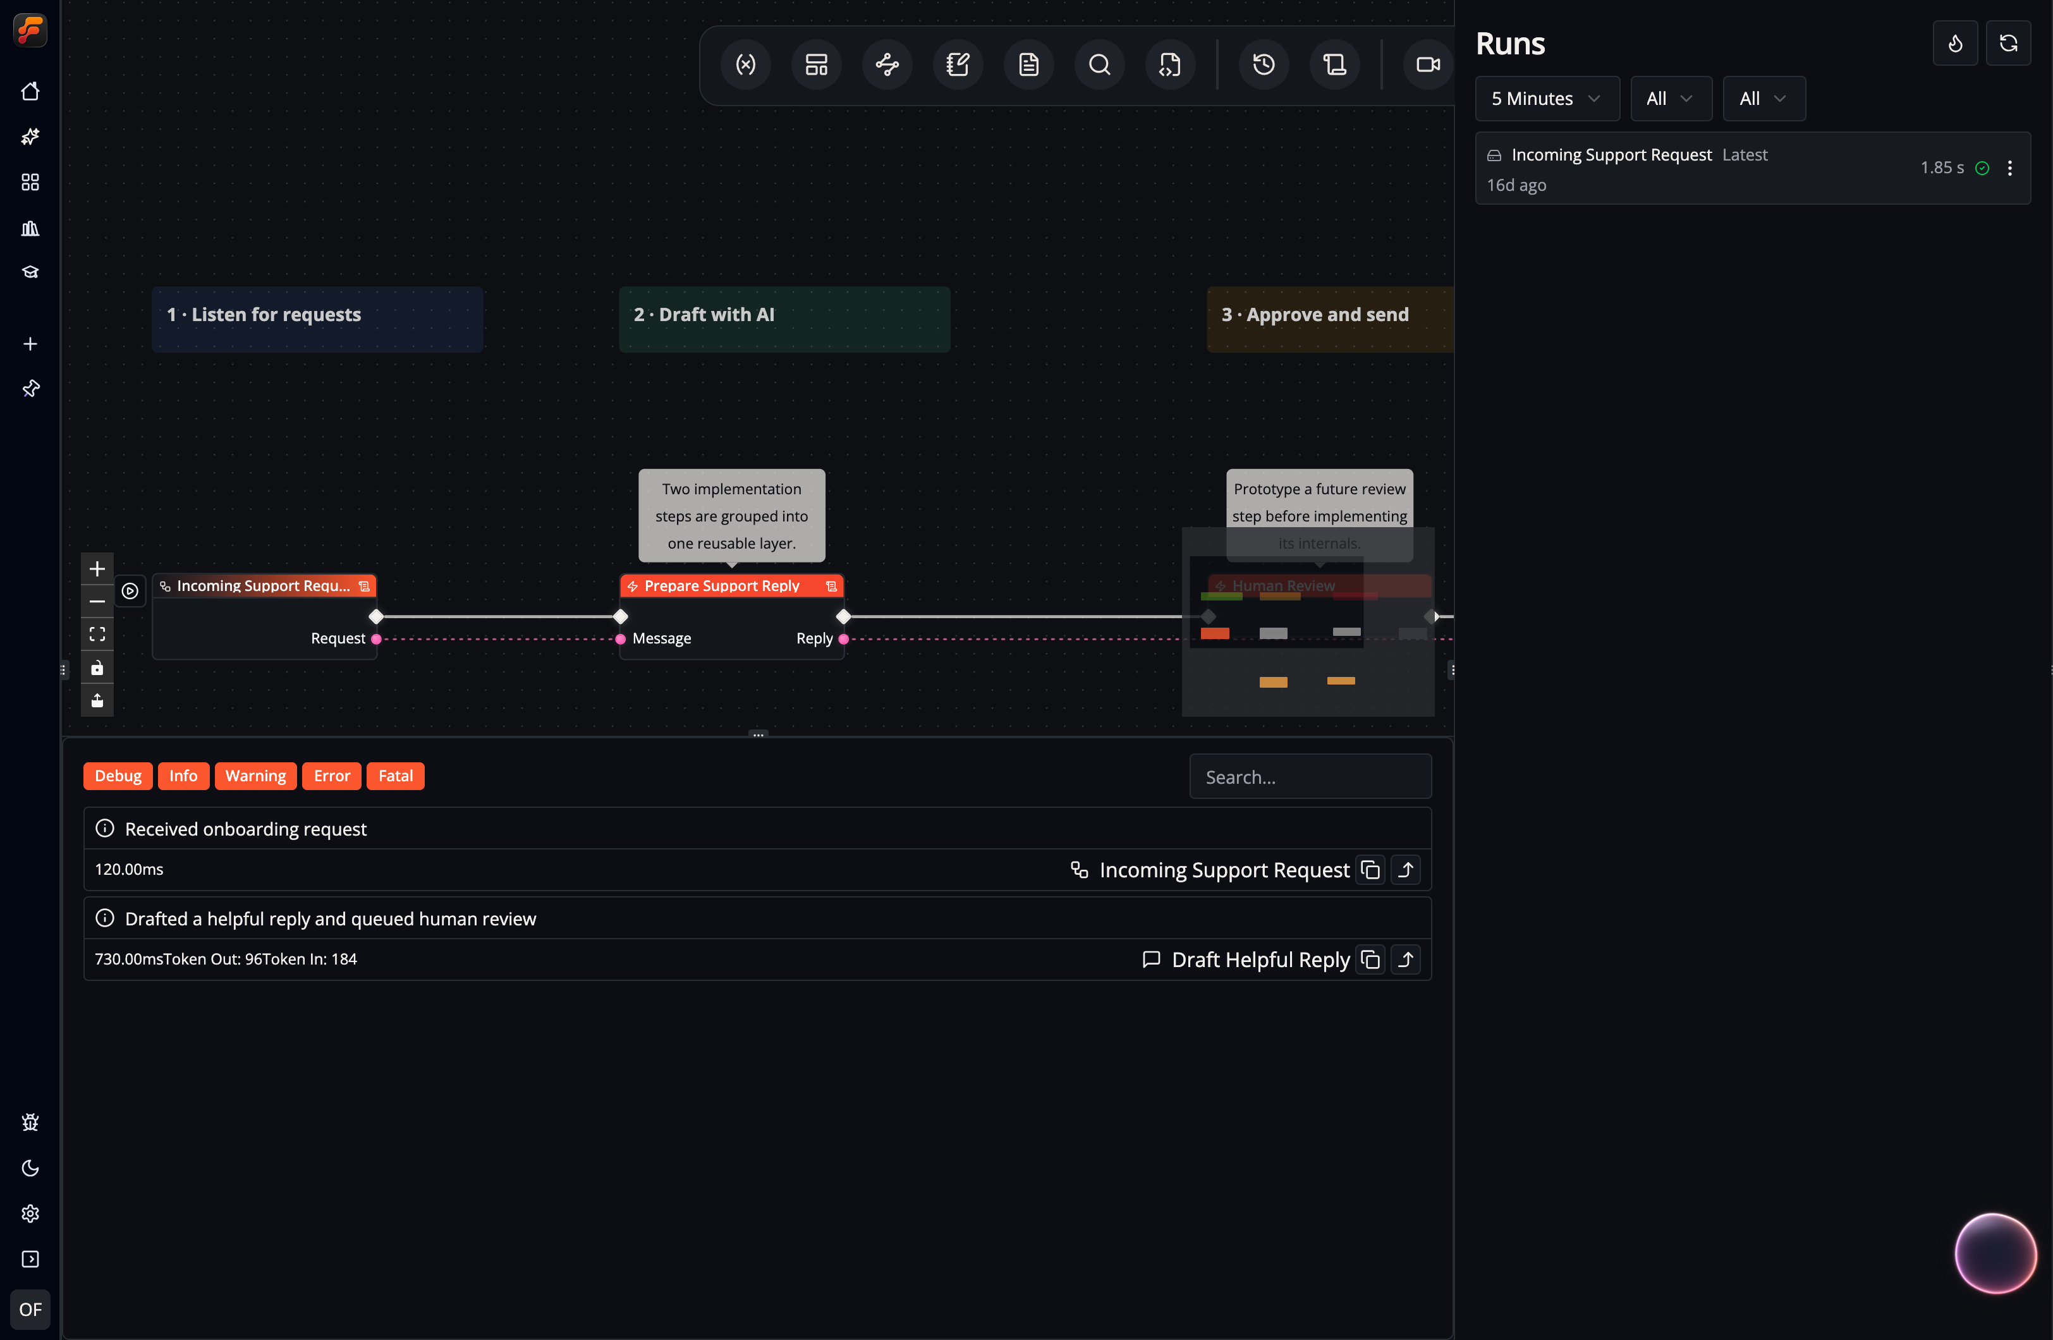The width and height of the screenshot is (2053, 1340).
Task: Open the bug report sidebar icon
Action: click(30, 1122)
